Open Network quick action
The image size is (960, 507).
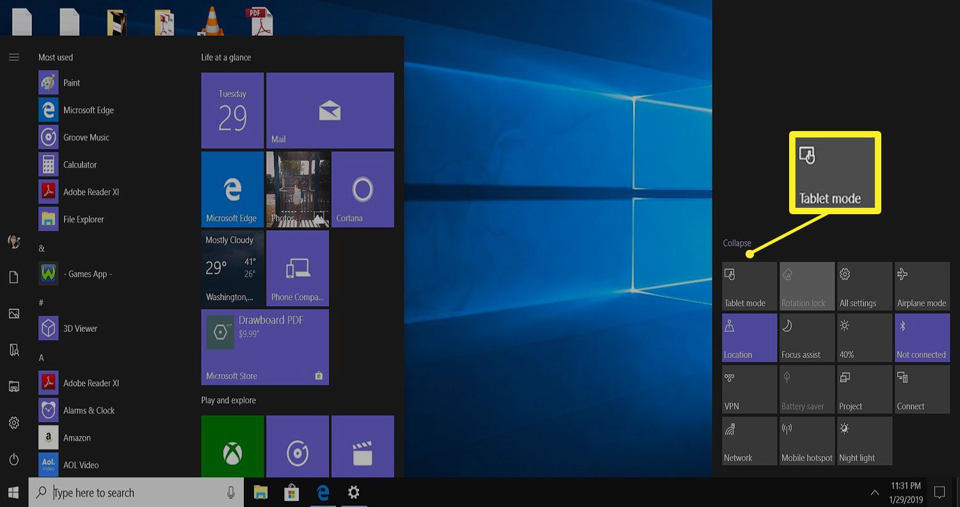(x=749, y=441)
